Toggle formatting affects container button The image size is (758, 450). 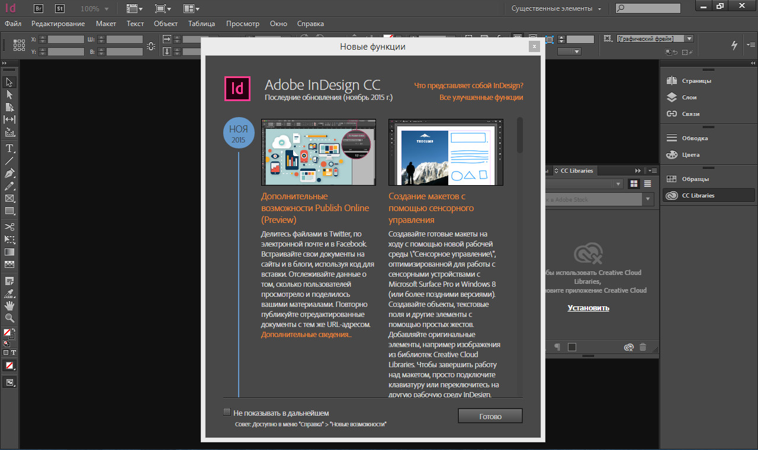point(6,352)
